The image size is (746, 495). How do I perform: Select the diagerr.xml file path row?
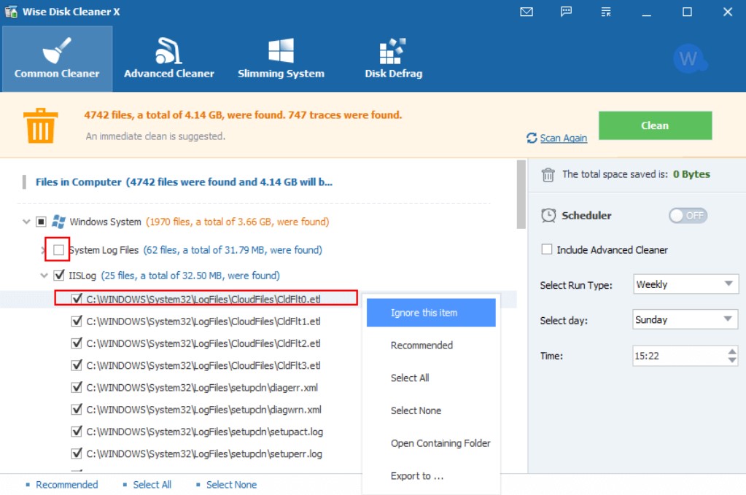coord(202,388)
